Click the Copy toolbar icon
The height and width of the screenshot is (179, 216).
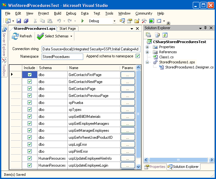tap(42, 21)
